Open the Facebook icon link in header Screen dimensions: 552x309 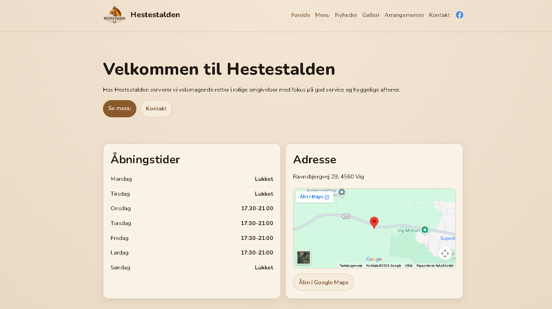(x=459, y=15)
